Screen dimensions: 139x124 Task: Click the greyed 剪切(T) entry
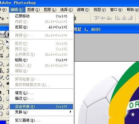click(x=41, y=44)
